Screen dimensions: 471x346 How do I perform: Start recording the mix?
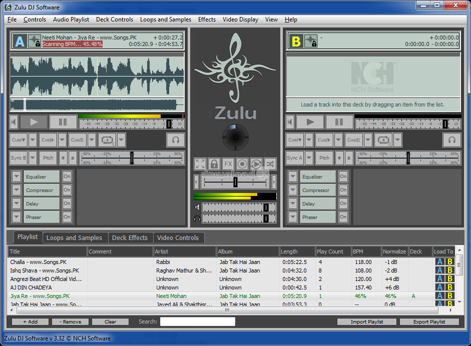tap(242, 164)
